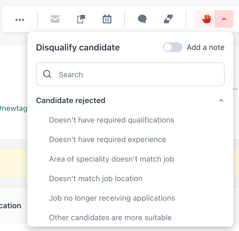Enable the Add a note toggle
This screenshot has width=239, height=231.
click(x=172, y=47)
